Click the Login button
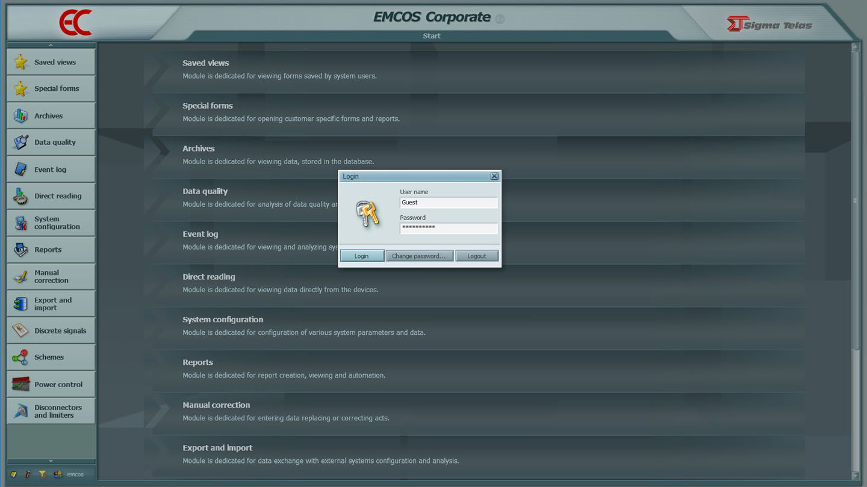 [362, 256]
